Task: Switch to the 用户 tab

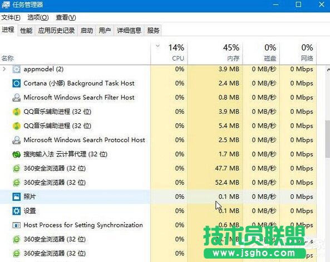Action: pyautogui.click(x=105, y=31)
